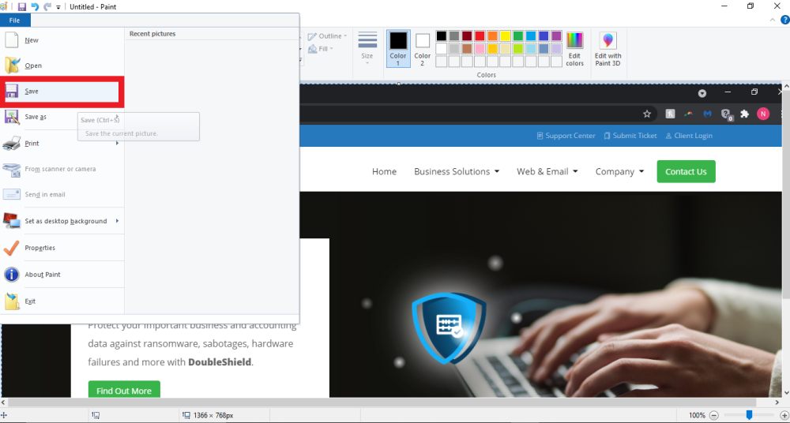Screen dimensions: 790x423
Task: Choose Save as from File menu
Action: (36, 117)
